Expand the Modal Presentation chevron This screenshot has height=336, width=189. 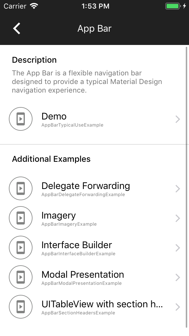[177, 277]
